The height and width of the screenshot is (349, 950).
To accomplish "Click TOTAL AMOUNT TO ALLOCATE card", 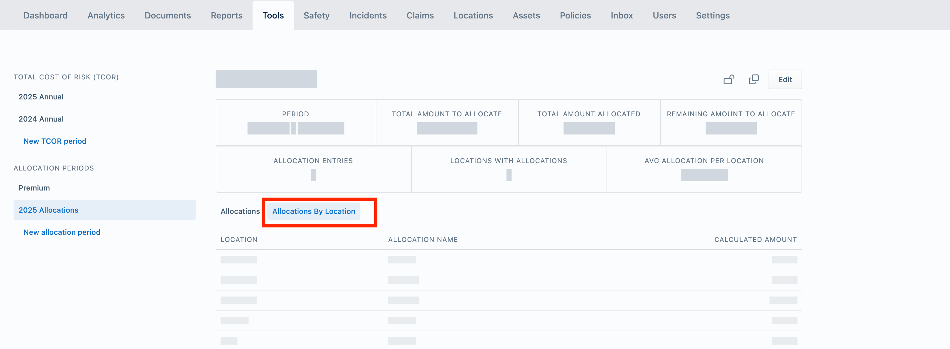I will point(447,122).
